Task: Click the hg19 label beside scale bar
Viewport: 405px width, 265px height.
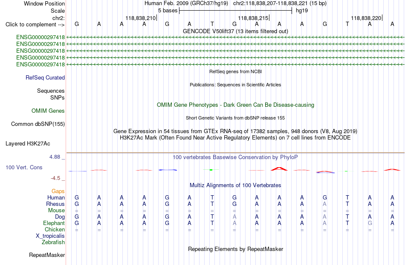Action: (302, 11)
